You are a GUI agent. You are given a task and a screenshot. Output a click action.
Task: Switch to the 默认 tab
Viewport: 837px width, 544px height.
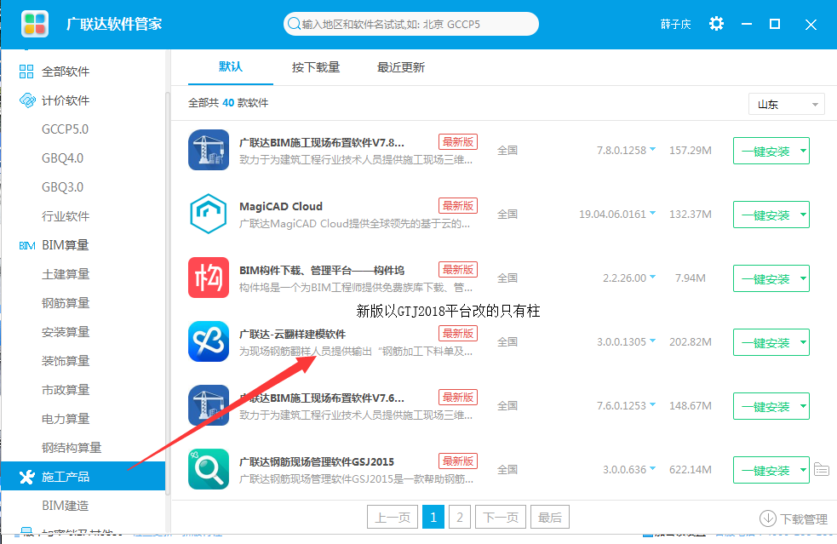pos(231,66)
